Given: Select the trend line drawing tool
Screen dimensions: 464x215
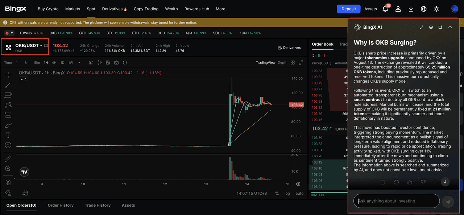Looking at the screenshot, I should [x=8, y=85].
